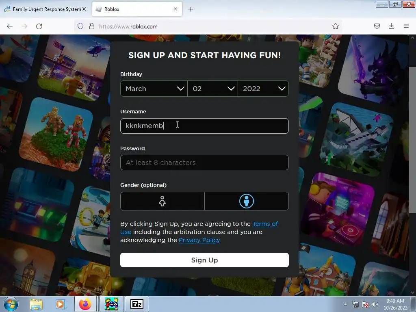
Task: Go back using the browser back arrow
Action: pos(10,26)
